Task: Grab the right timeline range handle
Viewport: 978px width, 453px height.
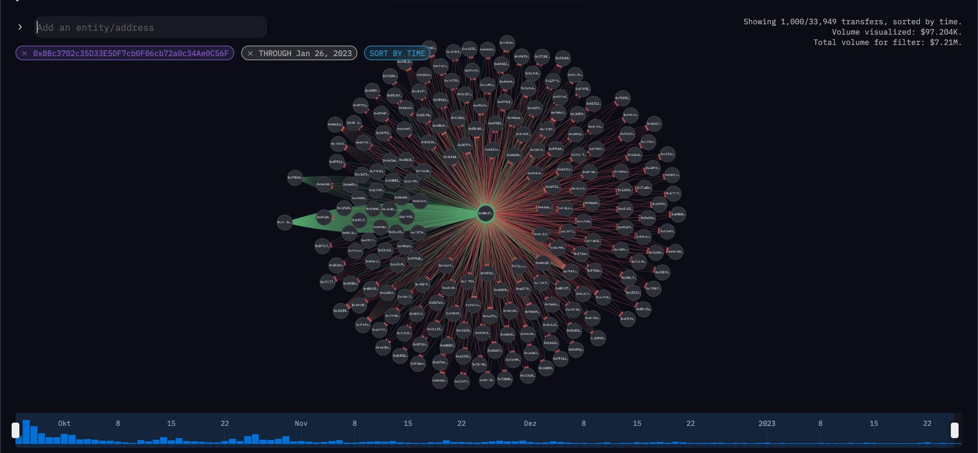Action: 954,431
